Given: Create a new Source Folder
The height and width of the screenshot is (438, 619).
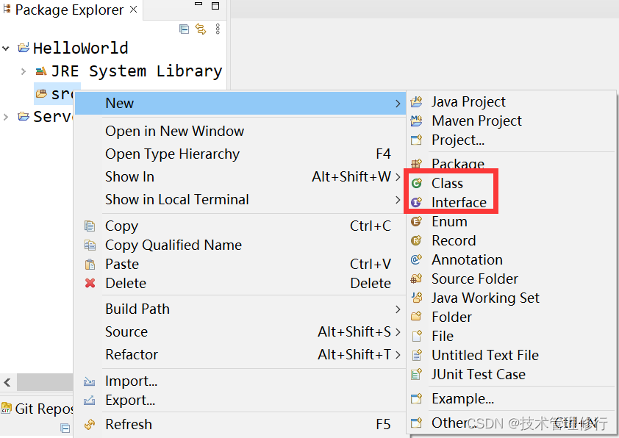Looking at the screenshot, I should 511,279.
